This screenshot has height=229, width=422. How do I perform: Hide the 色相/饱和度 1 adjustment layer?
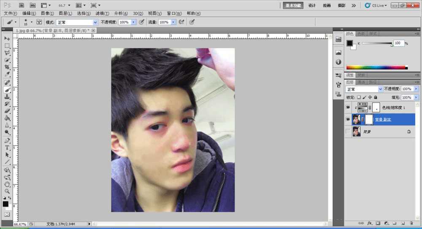tap(348, 108)
